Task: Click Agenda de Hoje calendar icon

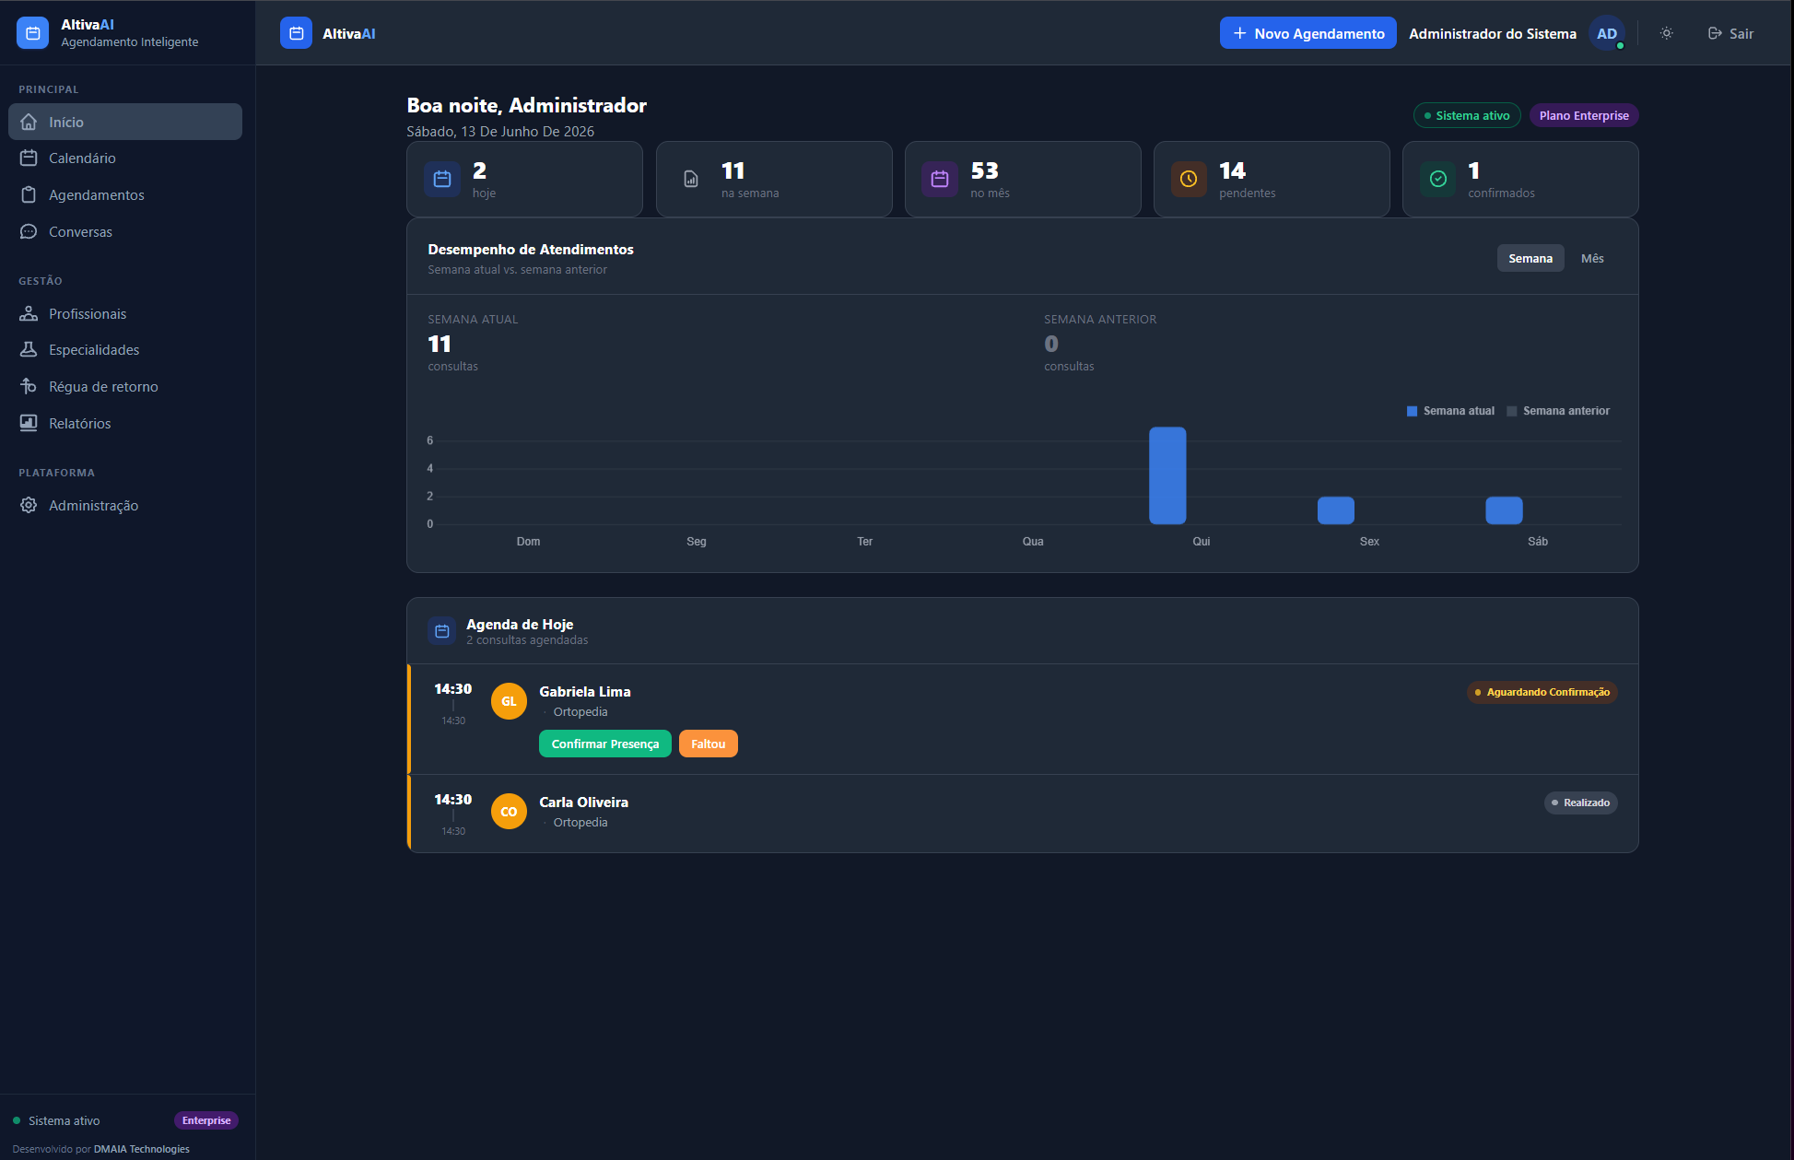Action: click(x=442, y=631)
